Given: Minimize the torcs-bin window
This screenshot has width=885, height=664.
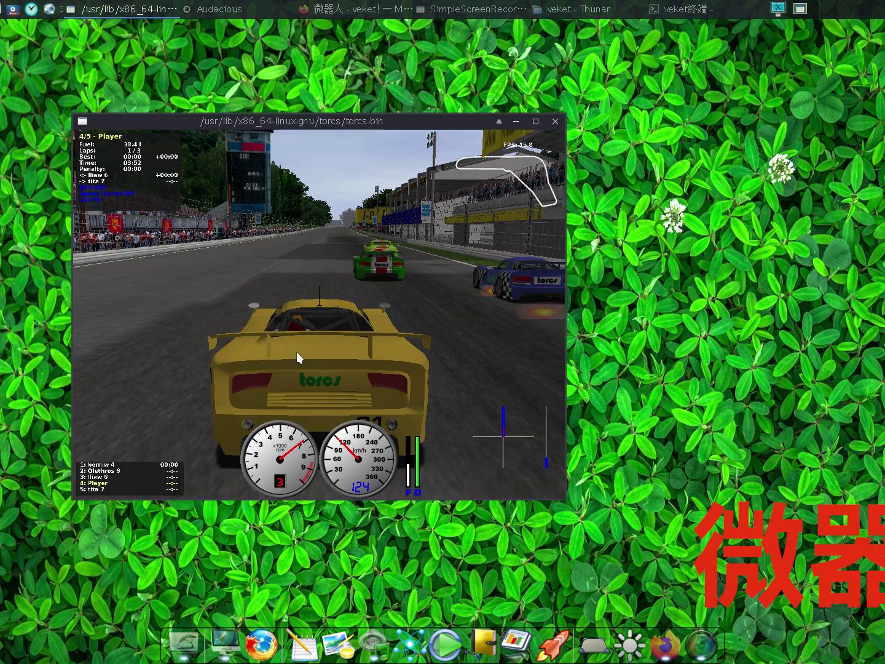Looking at the screenshot, I should tap(516, 122).
